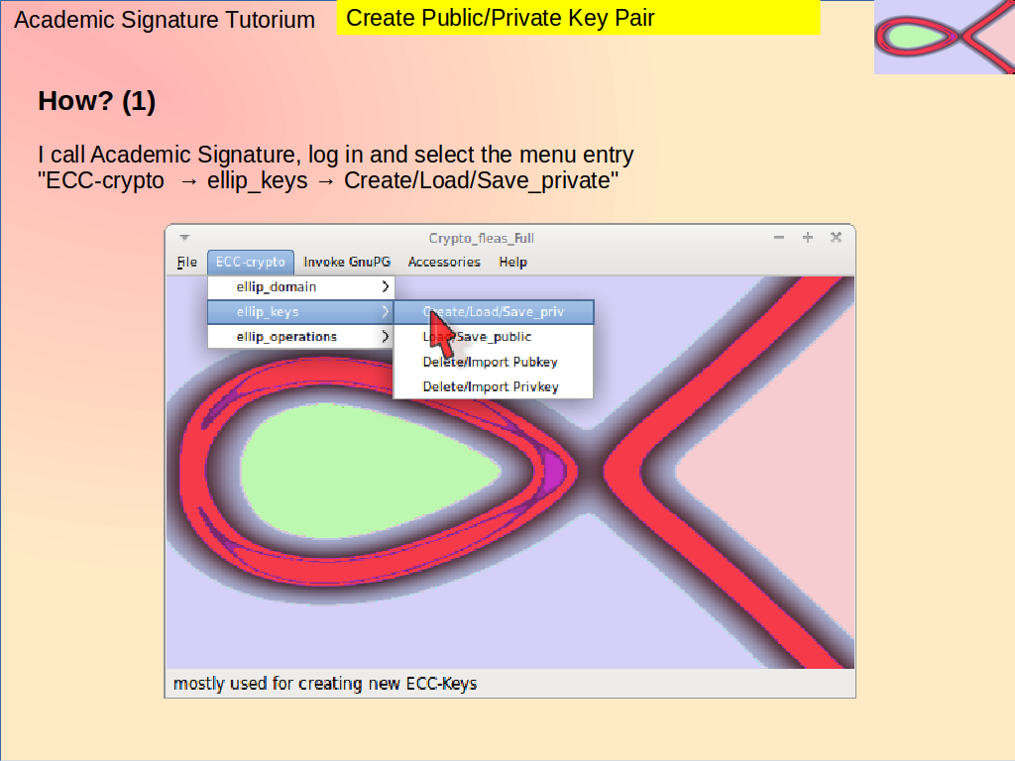Viewport: 1015px width, 761px height.
Task: Minimize the Crypto_fleas_Full window
Action: tap(779, 238)
